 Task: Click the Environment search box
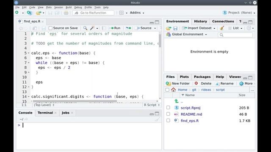click(x=235, y=35)
